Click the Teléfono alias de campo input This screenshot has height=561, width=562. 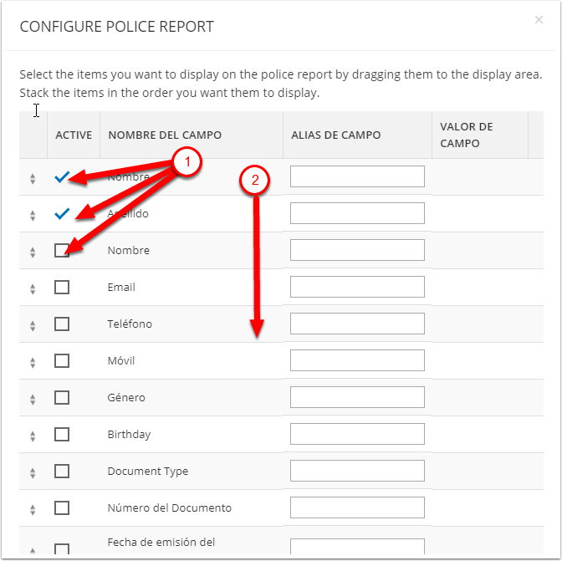pos(357,324)
